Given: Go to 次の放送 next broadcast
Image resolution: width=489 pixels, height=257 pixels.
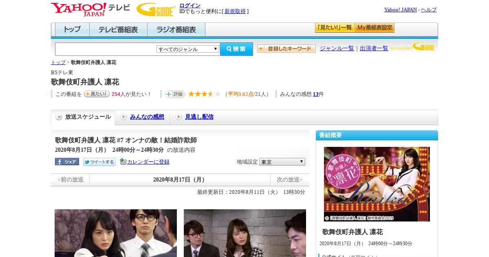Looking at the screenshot, I should click(x=290, y=180).
